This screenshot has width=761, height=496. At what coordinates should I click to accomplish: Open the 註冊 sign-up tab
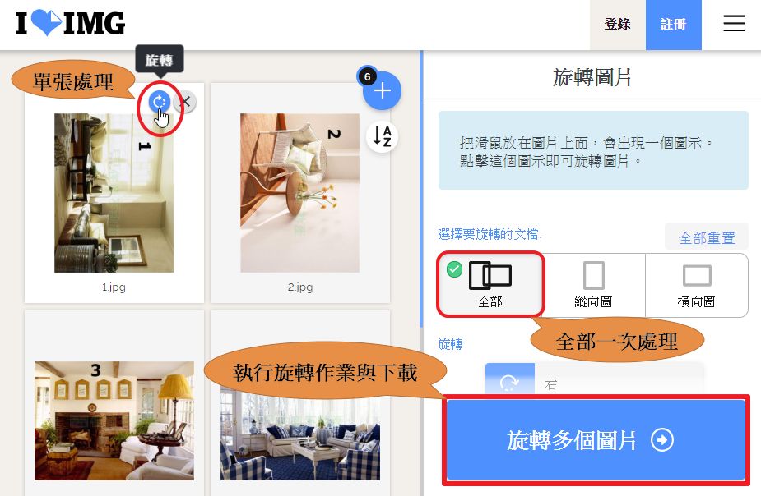(673, 24)
